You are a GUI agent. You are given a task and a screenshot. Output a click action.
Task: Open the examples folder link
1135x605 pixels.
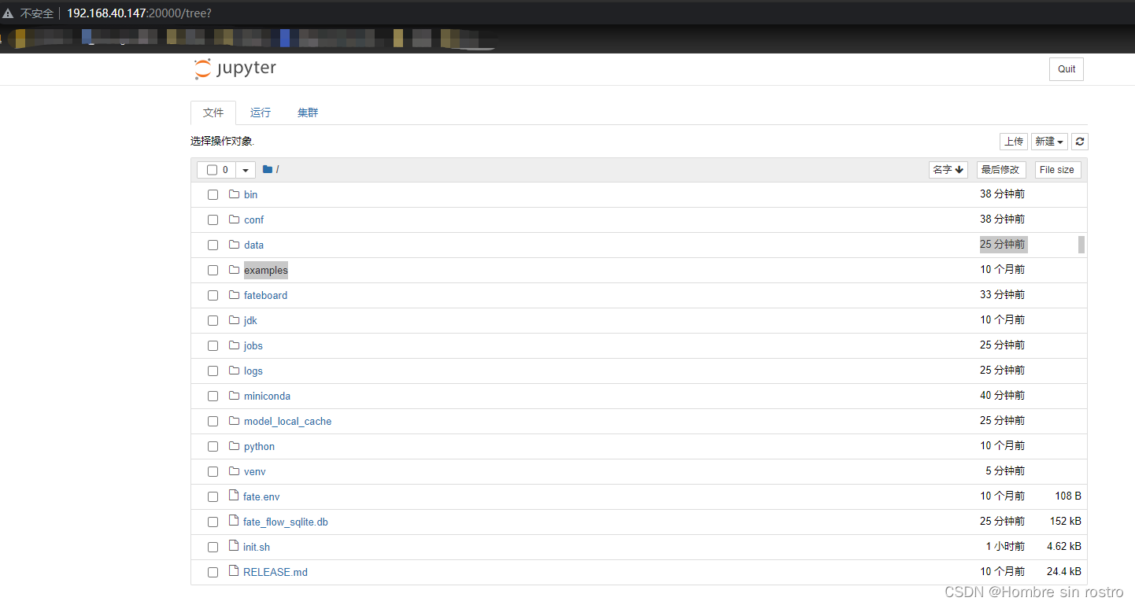266,270
